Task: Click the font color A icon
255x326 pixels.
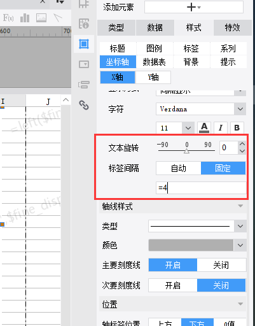Action: coord(204,128)
